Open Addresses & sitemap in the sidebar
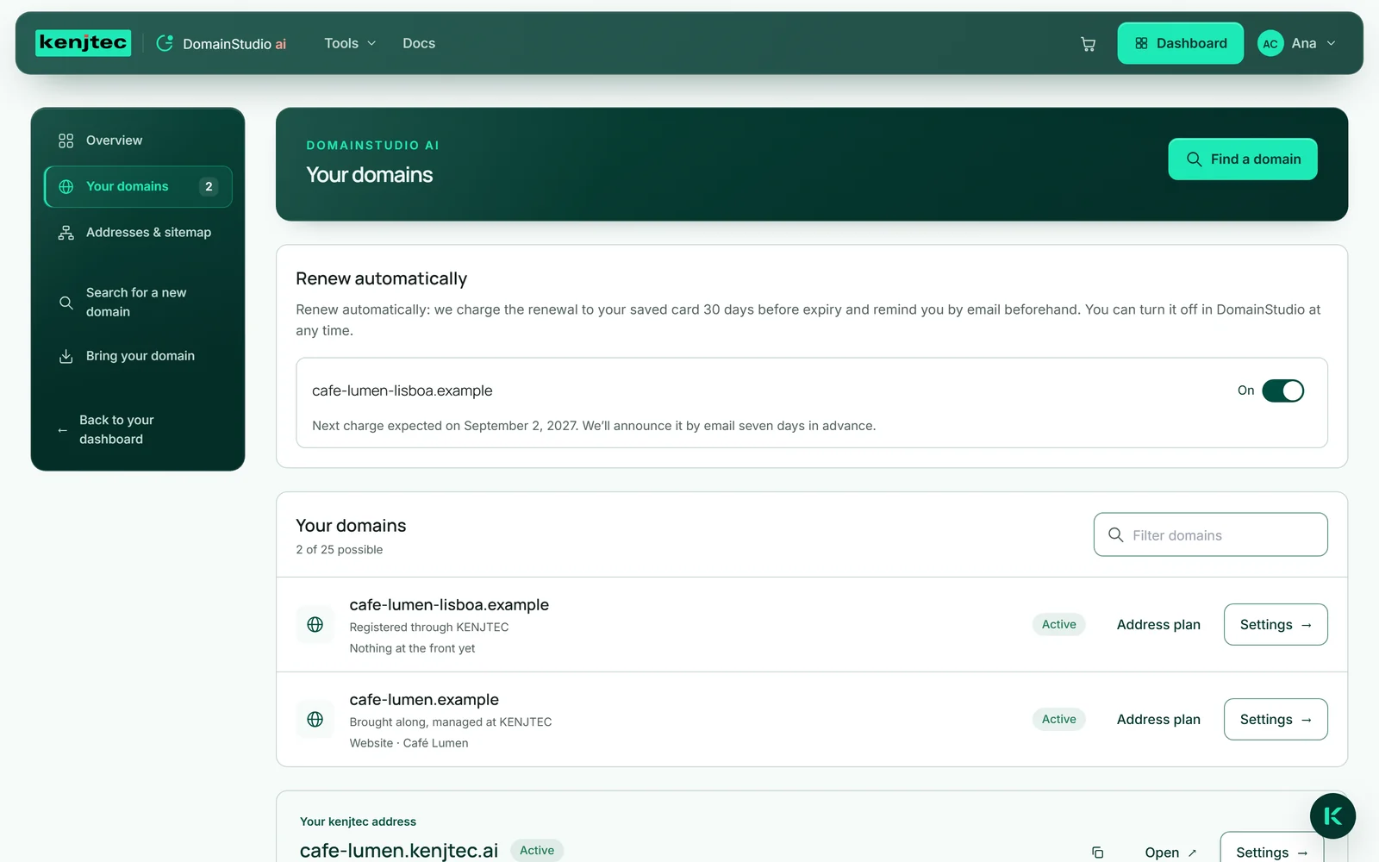This screenshot has width=1379, height=862. [138, 233]
